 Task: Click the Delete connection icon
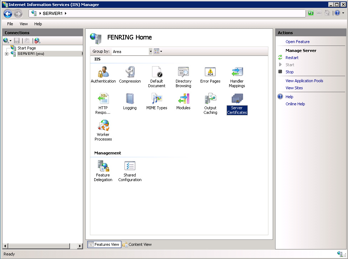point(37,41)
